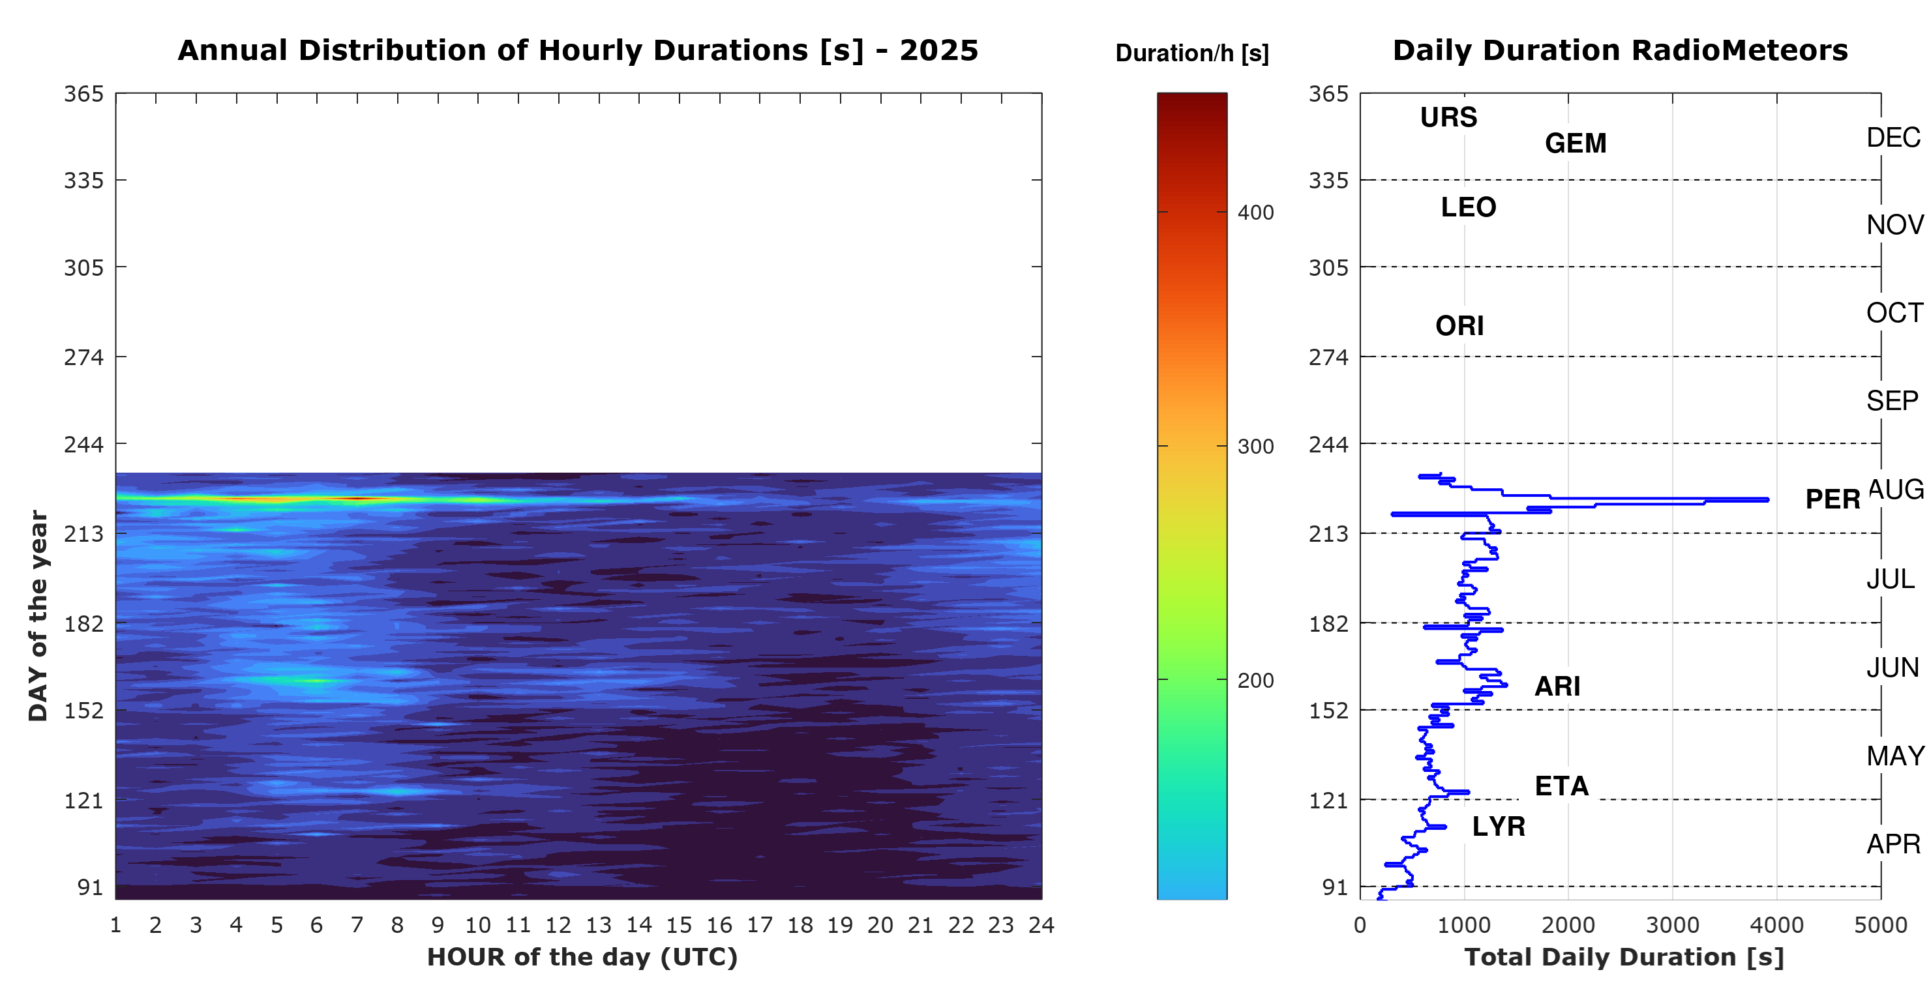
Task: Click the hour 18 tick label on heatmap
Action: pyautogui.click(x=800, y=926)
